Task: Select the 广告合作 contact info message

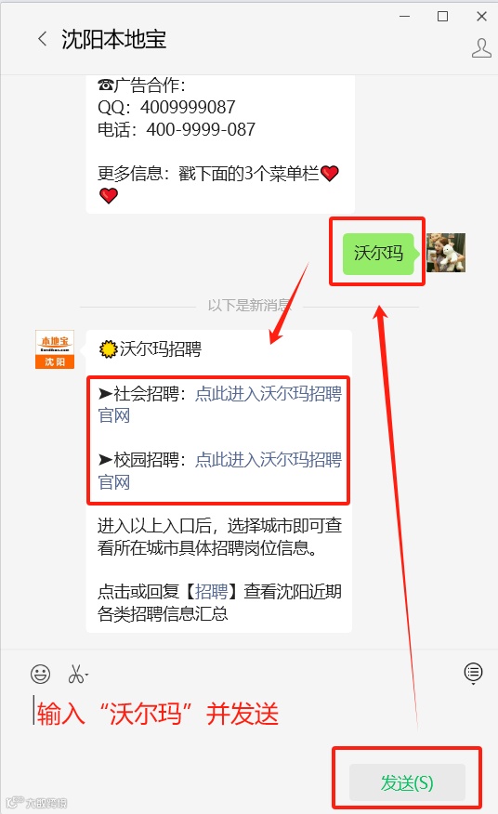Action: tap(220, 144)
